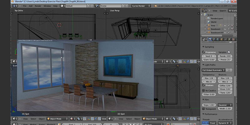
Task: Select the Object Constraints chain tab
Action: [x=225, y=39]
